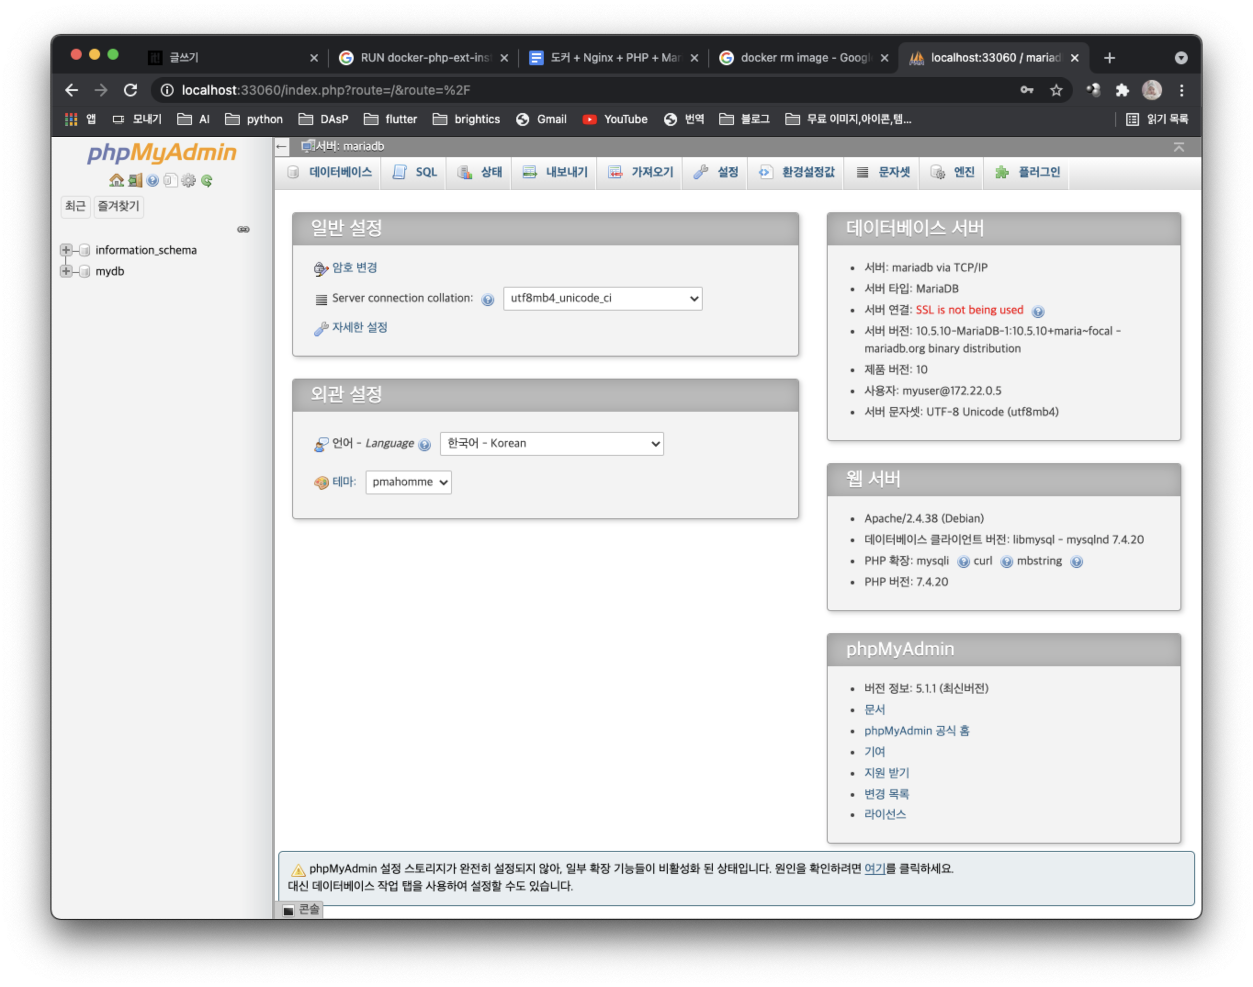Image resolution: width=1253 pixels, height=987 pixels.
Task: Open the pmahomme theme dropdown
Action: (x=408, y=482)
